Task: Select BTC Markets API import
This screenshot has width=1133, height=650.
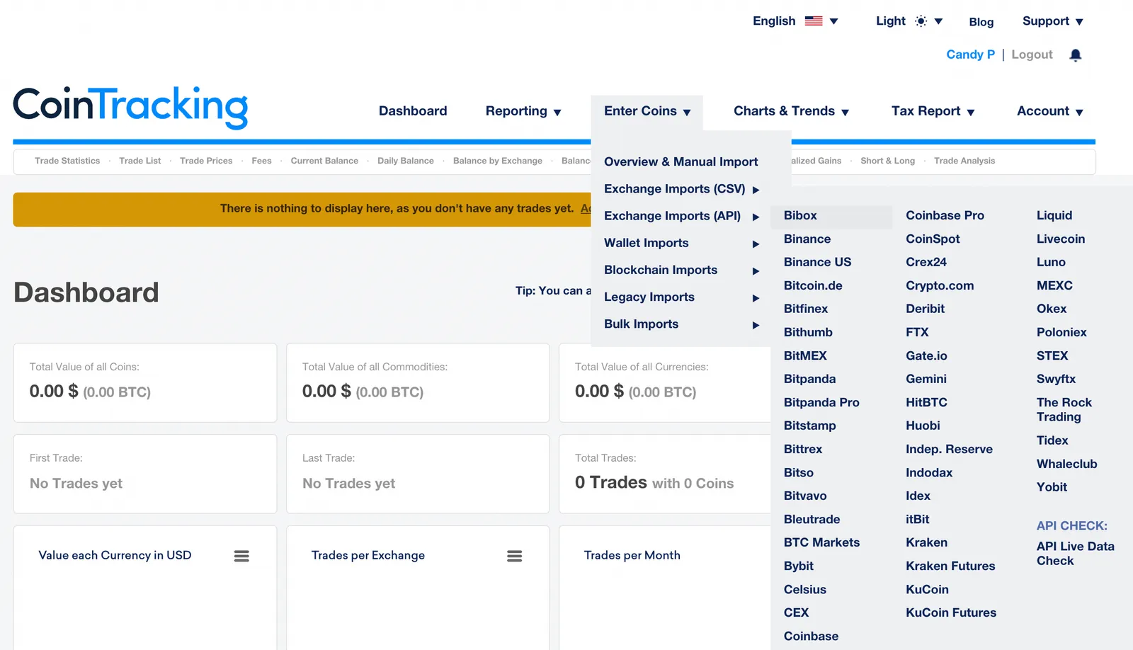Action: tap(821, 542)
